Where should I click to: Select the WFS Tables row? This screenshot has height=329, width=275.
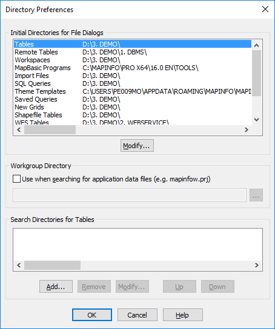pos(133,122)
